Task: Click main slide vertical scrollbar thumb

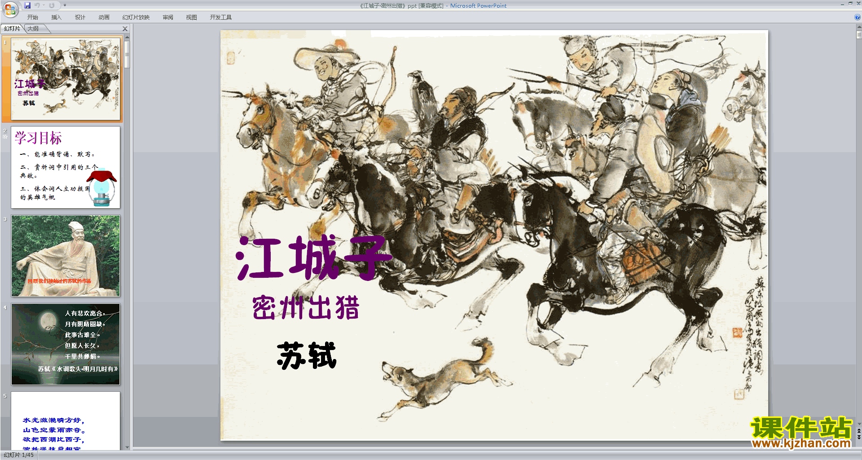Action: [x=859, y=35]
